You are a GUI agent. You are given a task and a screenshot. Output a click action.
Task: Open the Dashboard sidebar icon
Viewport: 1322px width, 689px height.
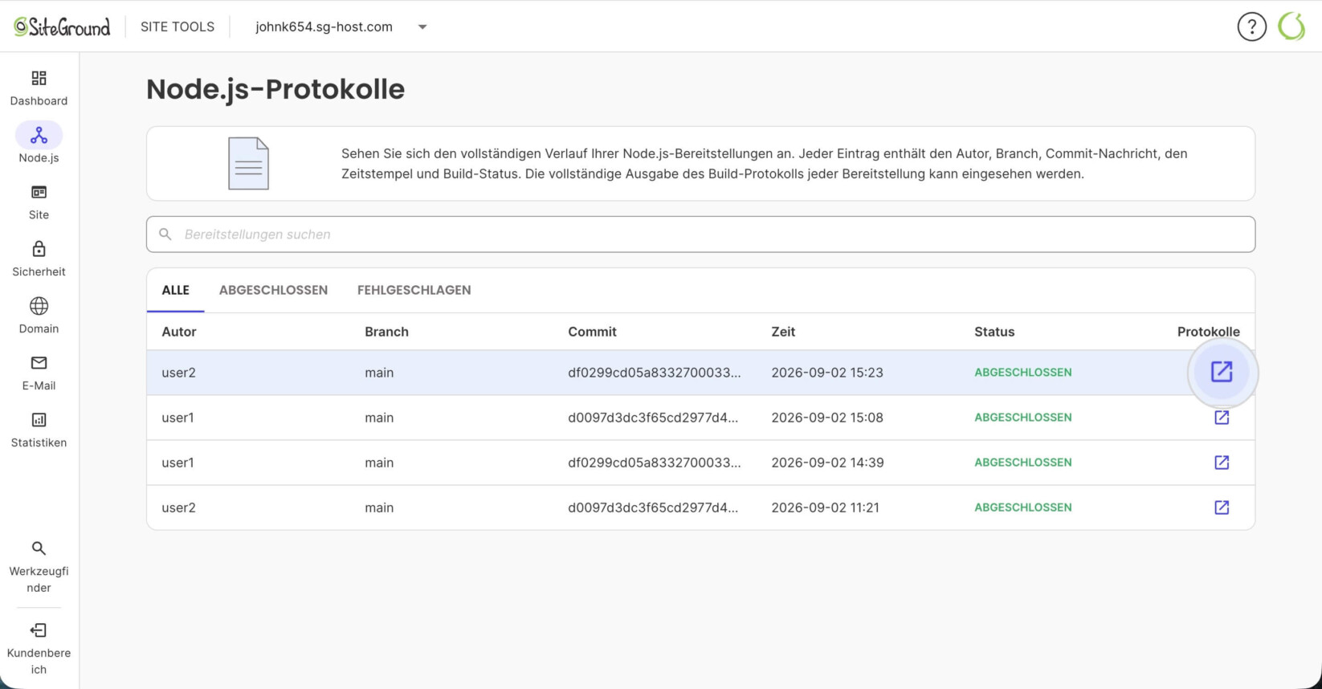[x=39, y=78]
